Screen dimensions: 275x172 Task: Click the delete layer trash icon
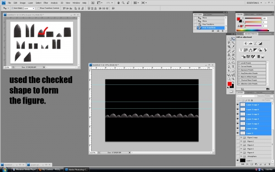click(269, 165)
